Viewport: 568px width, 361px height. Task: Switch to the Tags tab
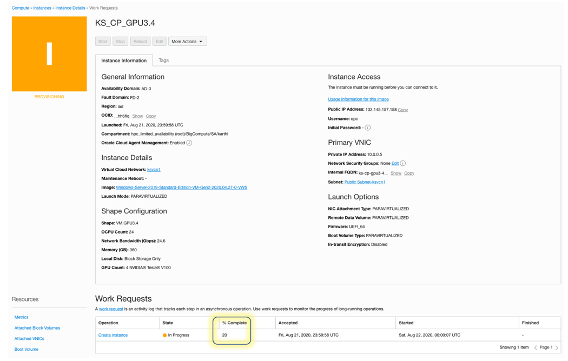163,60
